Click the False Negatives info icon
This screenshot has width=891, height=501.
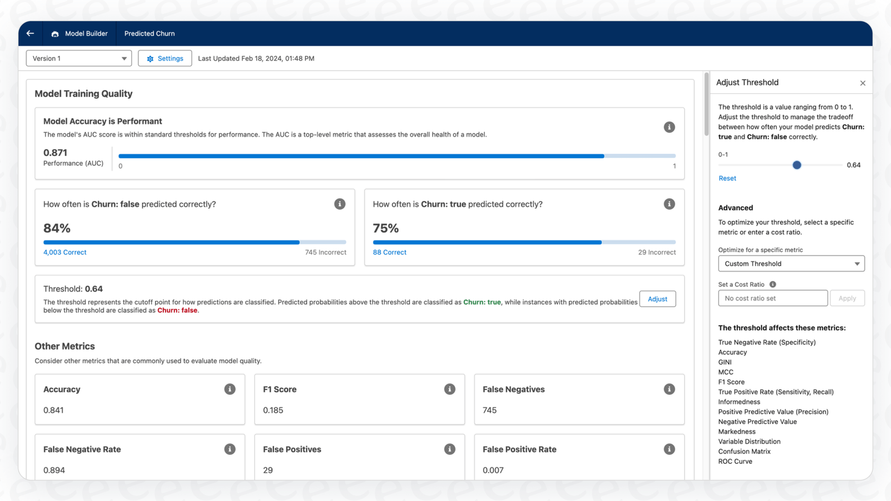click(669, 389)
